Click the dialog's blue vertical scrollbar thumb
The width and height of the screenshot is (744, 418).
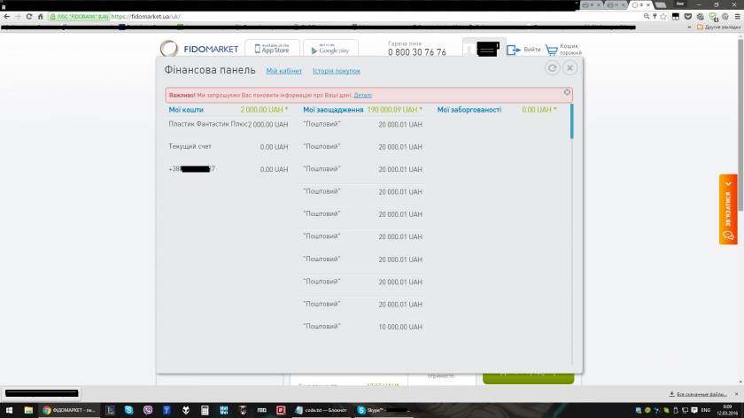pos(572,121)
